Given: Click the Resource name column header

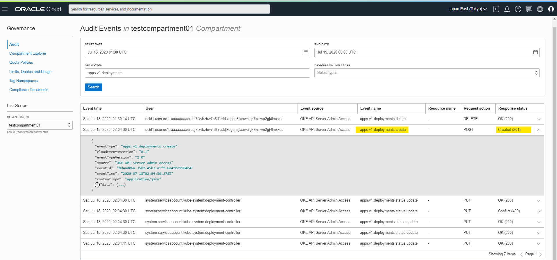Looking at the screenshot, I should click(x=442, y=108).
